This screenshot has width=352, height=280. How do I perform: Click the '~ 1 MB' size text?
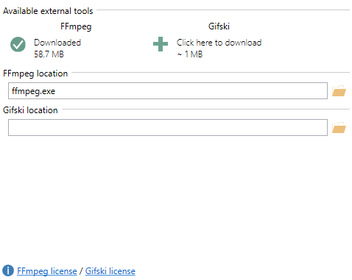[190, 54]
